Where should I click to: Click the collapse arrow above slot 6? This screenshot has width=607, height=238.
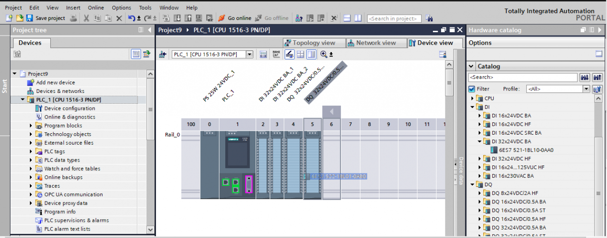[x=331, y=112]
